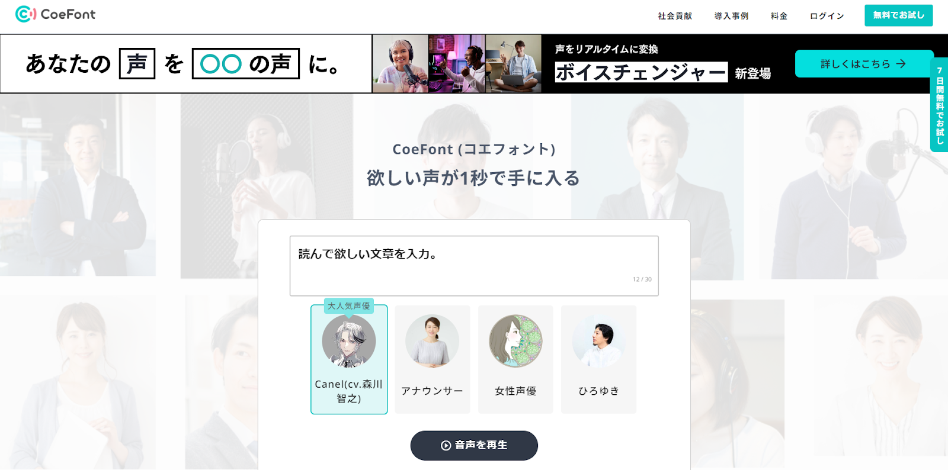The width and height of the screenshot is (948, 470).
Task: Click the 無料でお試し button
Action: click(x=898, y=15)
